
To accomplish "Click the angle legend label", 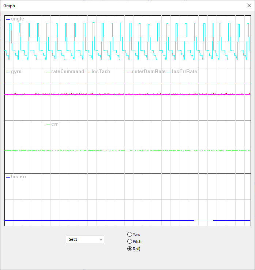I will pyautogui.click(x=17, y=19).
